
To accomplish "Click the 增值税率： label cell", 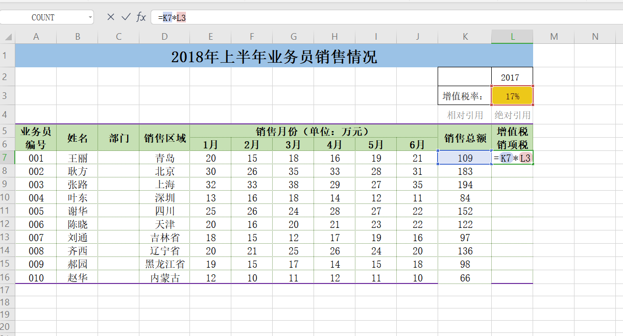I will tap(465, 96).
